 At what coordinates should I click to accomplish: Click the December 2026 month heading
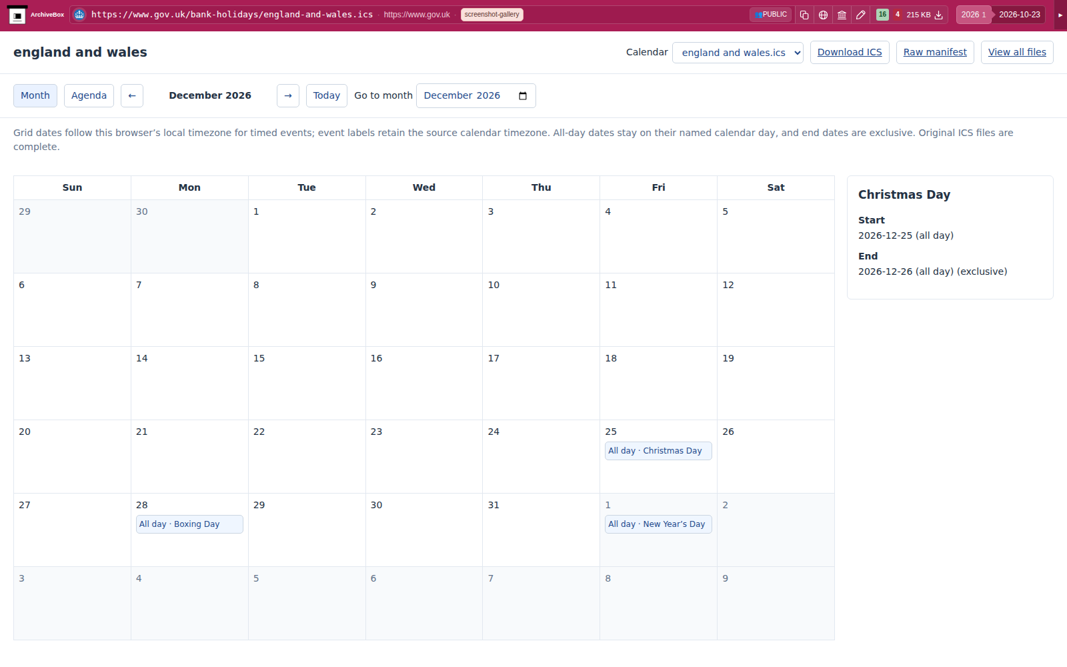click(x=210, y=95)
